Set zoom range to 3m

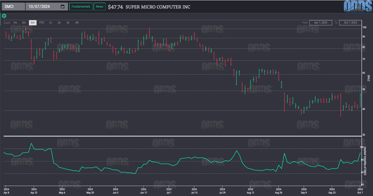click(24, 23)
